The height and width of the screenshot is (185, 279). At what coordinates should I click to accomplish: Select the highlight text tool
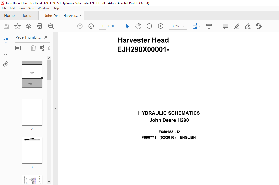pos(236,26)
